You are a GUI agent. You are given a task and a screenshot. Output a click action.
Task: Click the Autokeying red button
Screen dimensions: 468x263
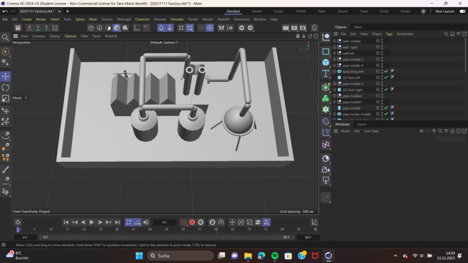[192, 222]
